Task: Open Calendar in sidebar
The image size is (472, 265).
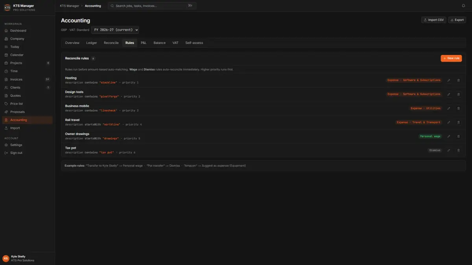Action: 27,55
